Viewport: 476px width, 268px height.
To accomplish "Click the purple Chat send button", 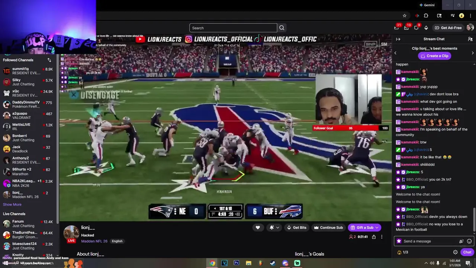I will point(467,252).
